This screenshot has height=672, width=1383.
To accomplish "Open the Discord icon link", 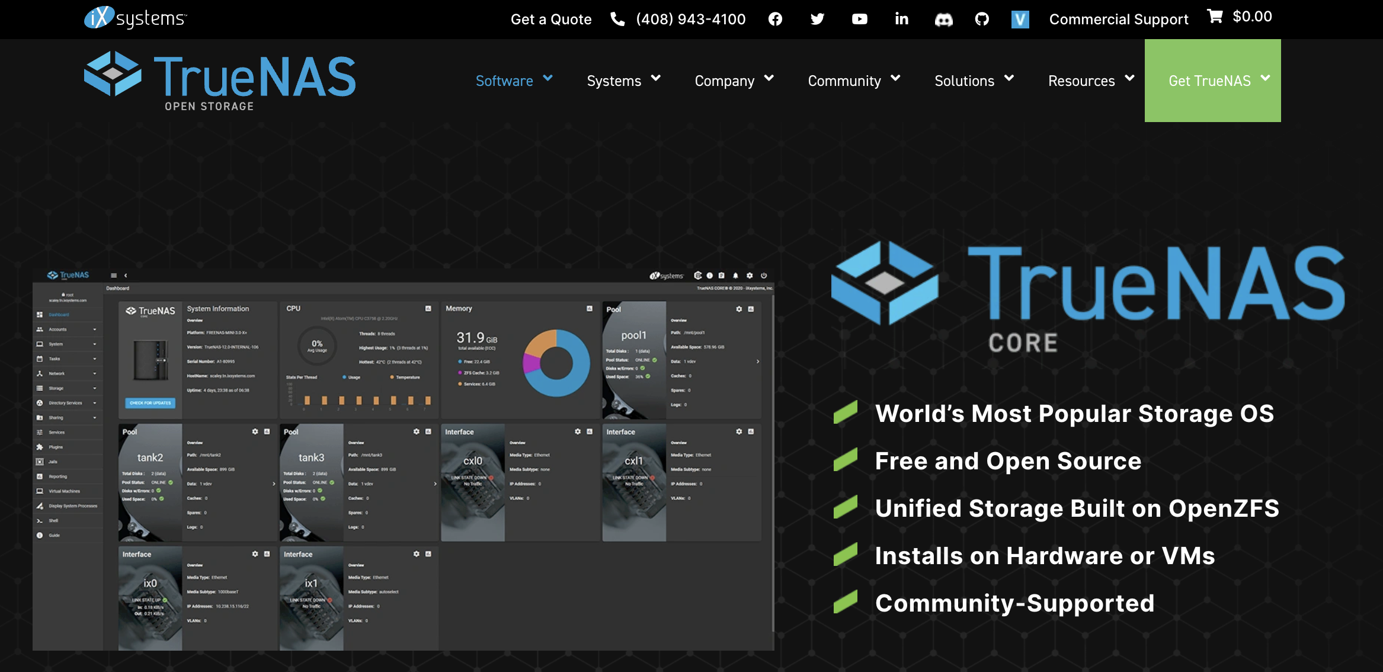I will click(x=943, y=20).
